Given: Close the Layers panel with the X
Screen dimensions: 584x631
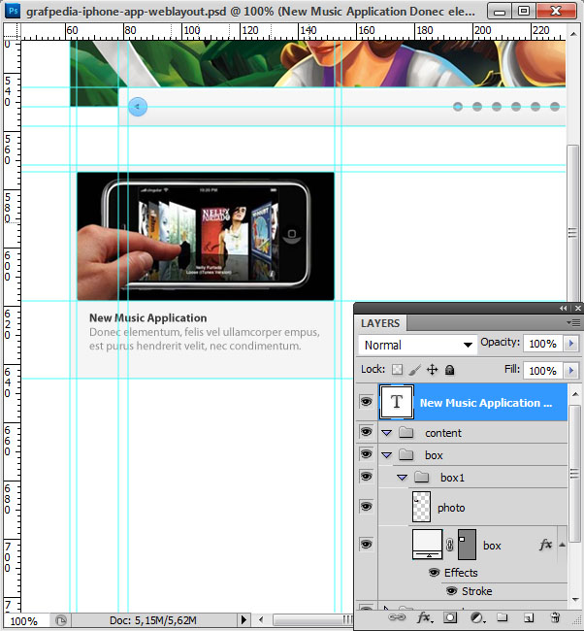Looking at the screenshot, I should [578, 309].
